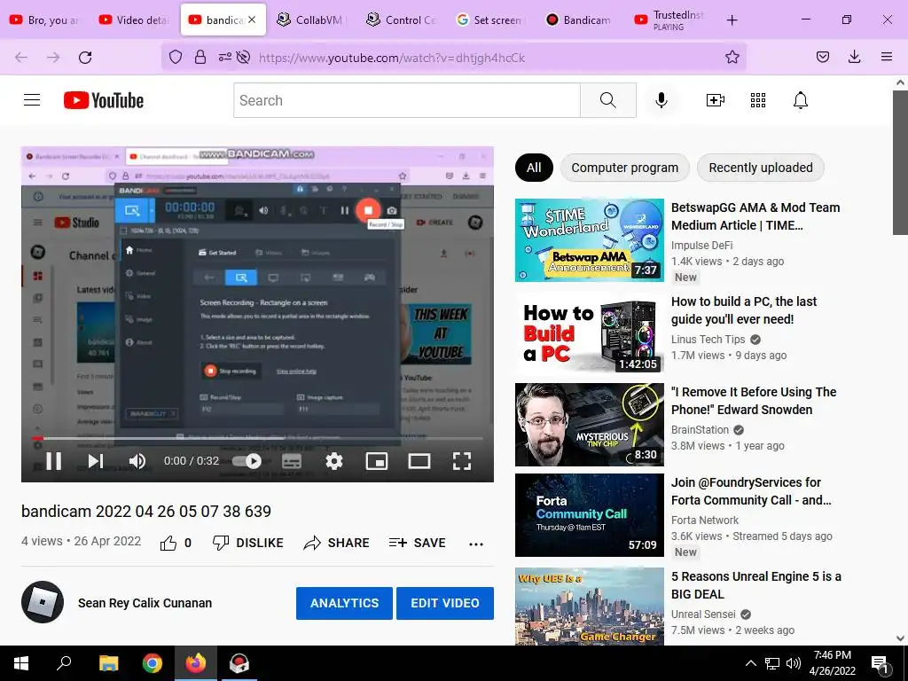908x681 pixels.
Task: Go full screen in the video player
Action: pyautogui.click(x=461, y=461)
